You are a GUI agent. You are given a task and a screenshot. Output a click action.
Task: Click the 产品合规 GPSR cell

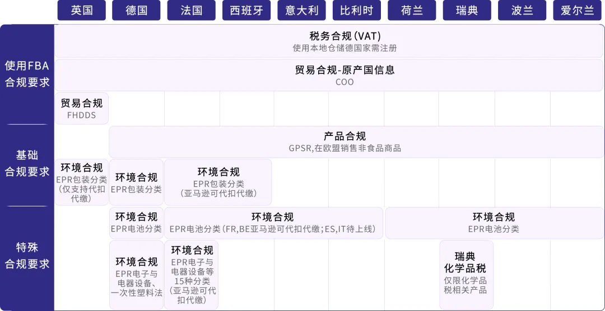click(356, 142)
